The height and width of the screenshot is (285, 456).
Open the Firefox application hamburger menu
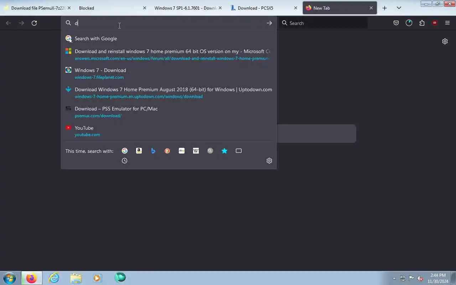click(447, 23)
